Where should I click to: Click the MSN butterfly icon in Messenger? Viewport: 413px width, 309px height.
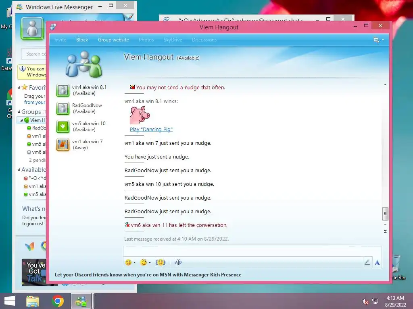point(29,246)
